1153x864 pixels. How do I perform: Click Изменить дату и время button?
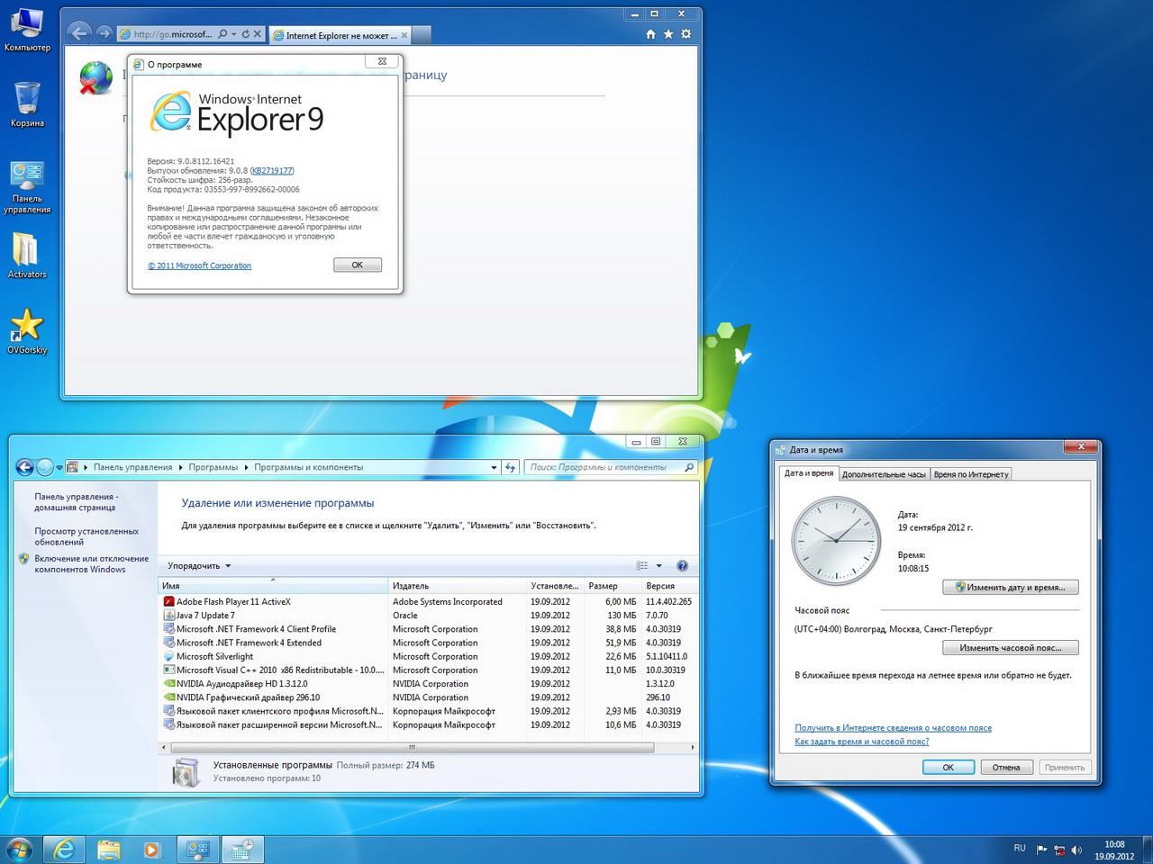(x=1010, y=587)
